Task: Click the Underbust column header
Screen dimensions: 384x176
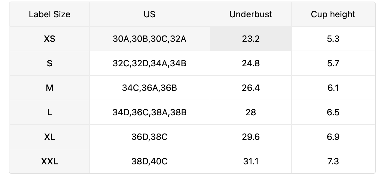Action: [x=251, y=14]
